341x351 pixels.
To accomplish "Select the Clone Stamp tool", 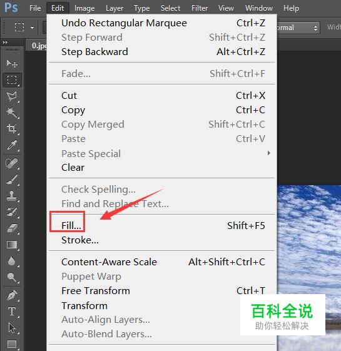I will (x=12, y=196).
